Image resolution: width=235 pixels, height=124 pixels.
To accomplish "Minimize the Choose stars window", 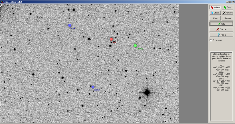I will click(x=227, y=2).
